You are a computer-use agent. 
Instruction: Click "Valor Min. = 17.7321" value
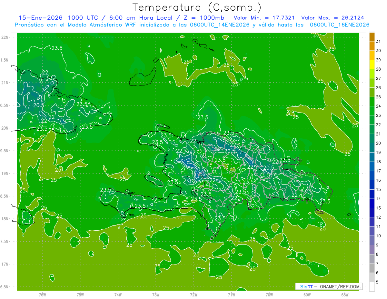(264, 18)
